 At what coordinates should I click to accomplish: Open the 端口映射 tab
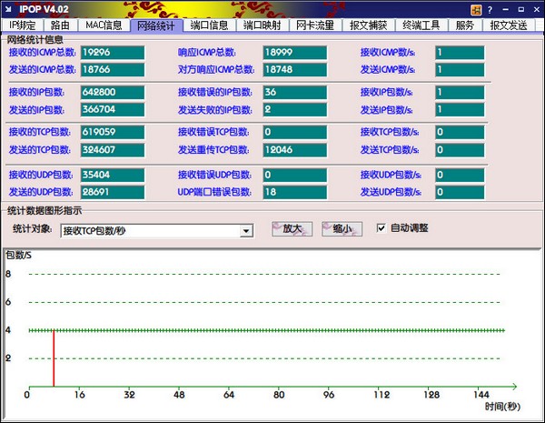tap(262, 25)
